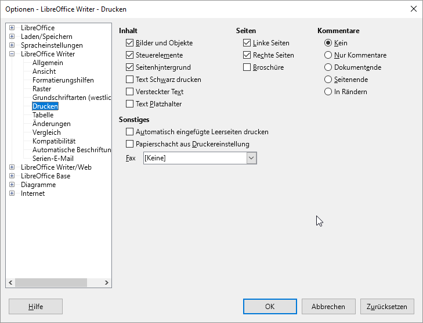The height and width of the screenshot is (323, 423).
Task: Select the LibreOffice Base tree label
Action: pyautogui.click(x=46, y=176)
